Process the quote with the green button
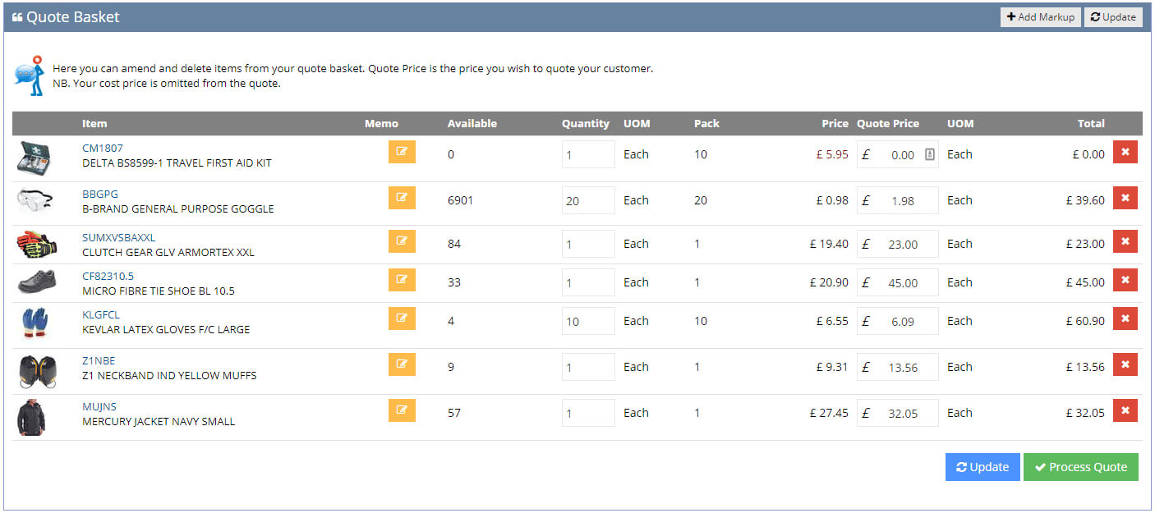Screen dimensions: 1155x513 pyautogui.click(x=1081, y=467)
